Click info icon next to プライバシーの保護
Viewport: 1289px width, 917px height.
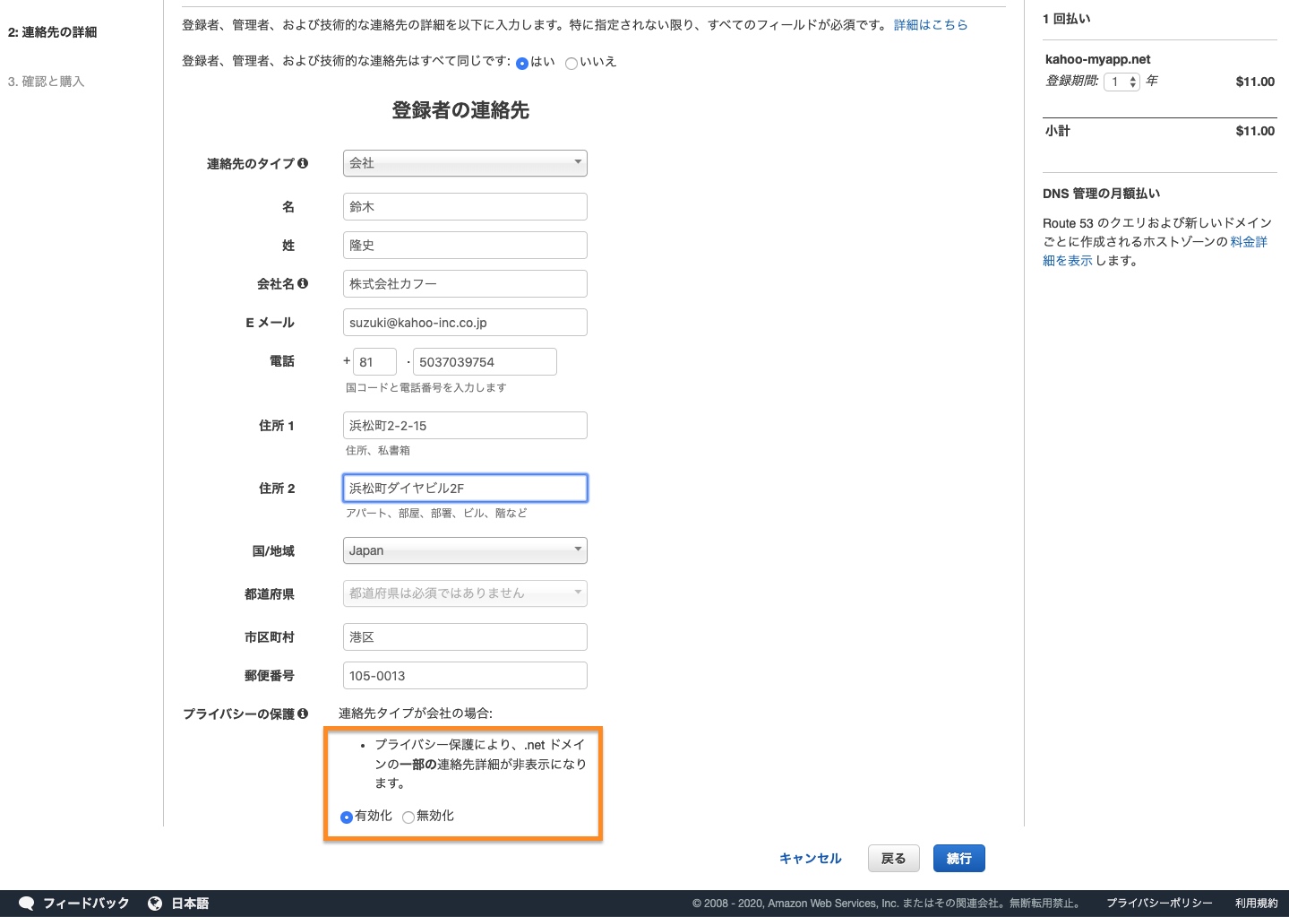(303, 714)
